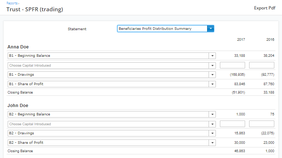This screenshot has width=282, height=158.
Task: Expand B1 - Share of Profit arrow
Action: tap(212, 84)
